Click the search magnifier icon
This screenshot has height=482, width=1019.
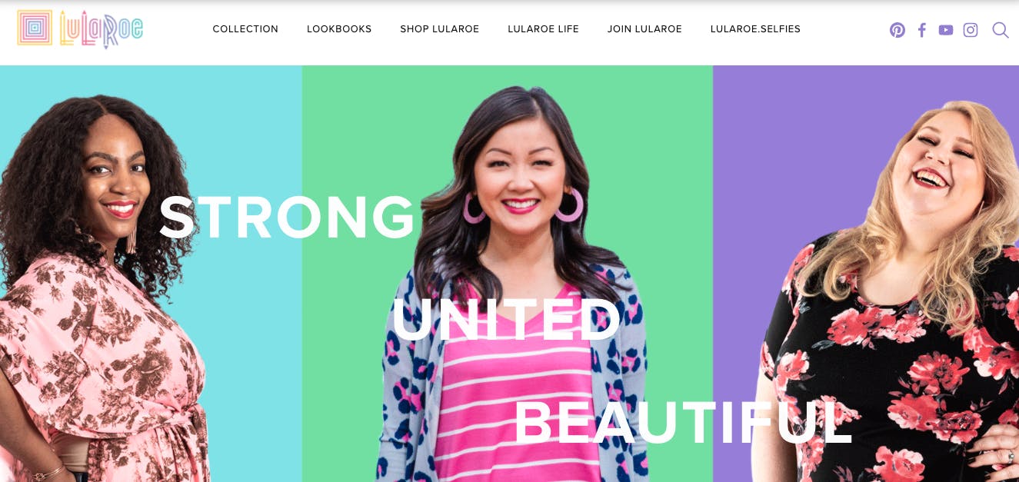pyautogui.click(x=1001, y=30)
